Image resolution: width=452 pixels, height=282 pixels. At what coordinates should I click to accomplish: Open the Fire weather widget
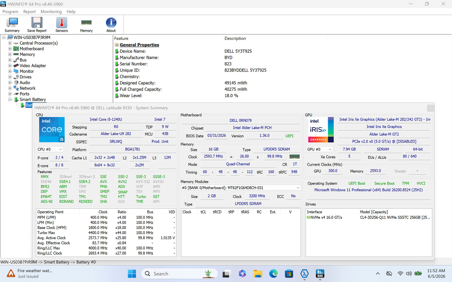pos(30,274)
